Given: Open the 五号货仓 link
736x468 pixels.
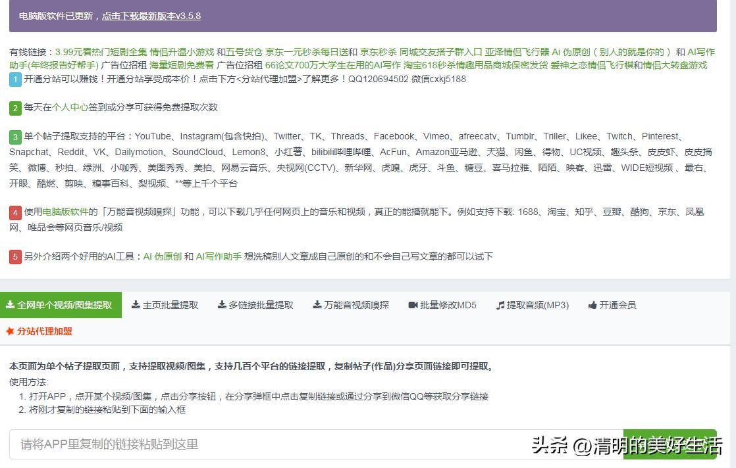Looking at the screenshot, I should 244,52.
